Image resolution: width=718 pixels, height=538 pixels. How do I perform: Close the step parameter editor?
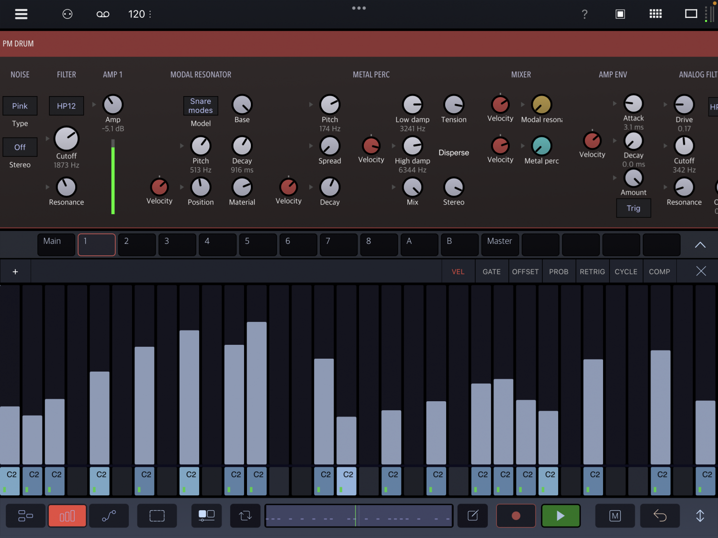701,271
